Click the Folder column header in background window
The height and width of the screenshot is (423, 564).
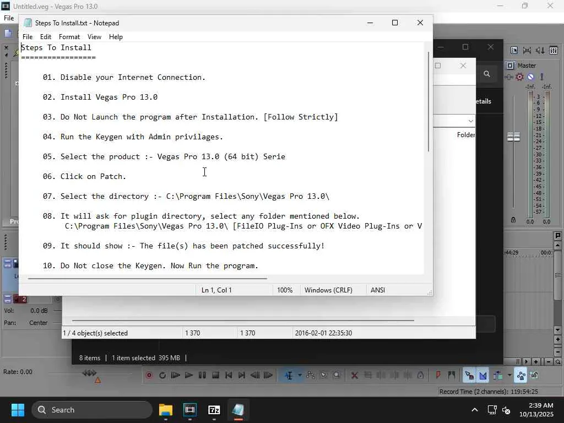466,134
